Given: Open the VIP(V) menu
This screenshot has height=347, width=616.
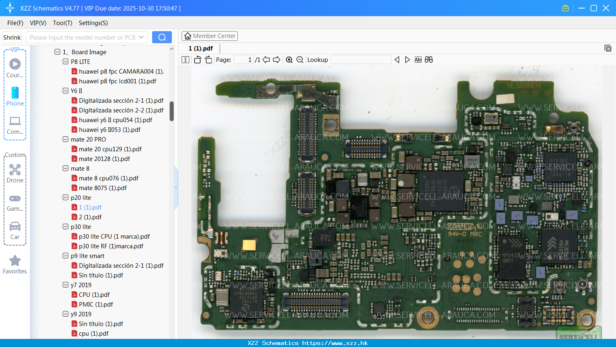Looking at the screenshot, I should [x=38, y=23].
